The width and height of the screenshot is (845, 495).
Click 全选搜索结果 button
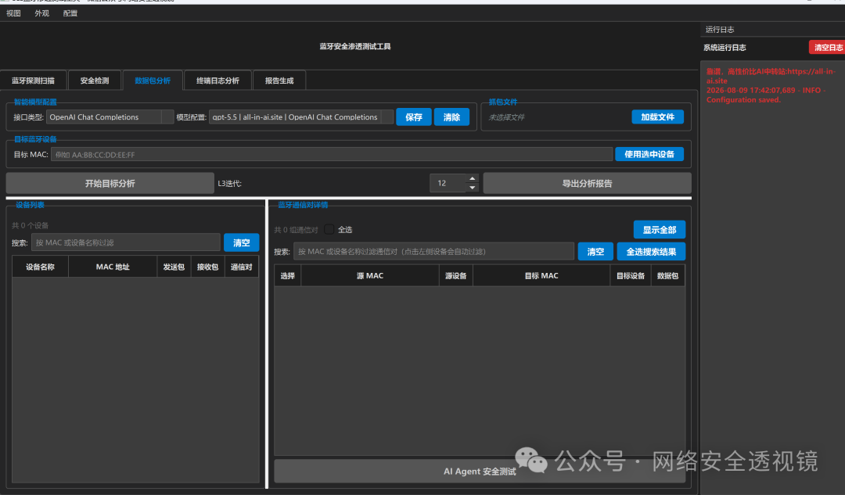tap(651, 252)
